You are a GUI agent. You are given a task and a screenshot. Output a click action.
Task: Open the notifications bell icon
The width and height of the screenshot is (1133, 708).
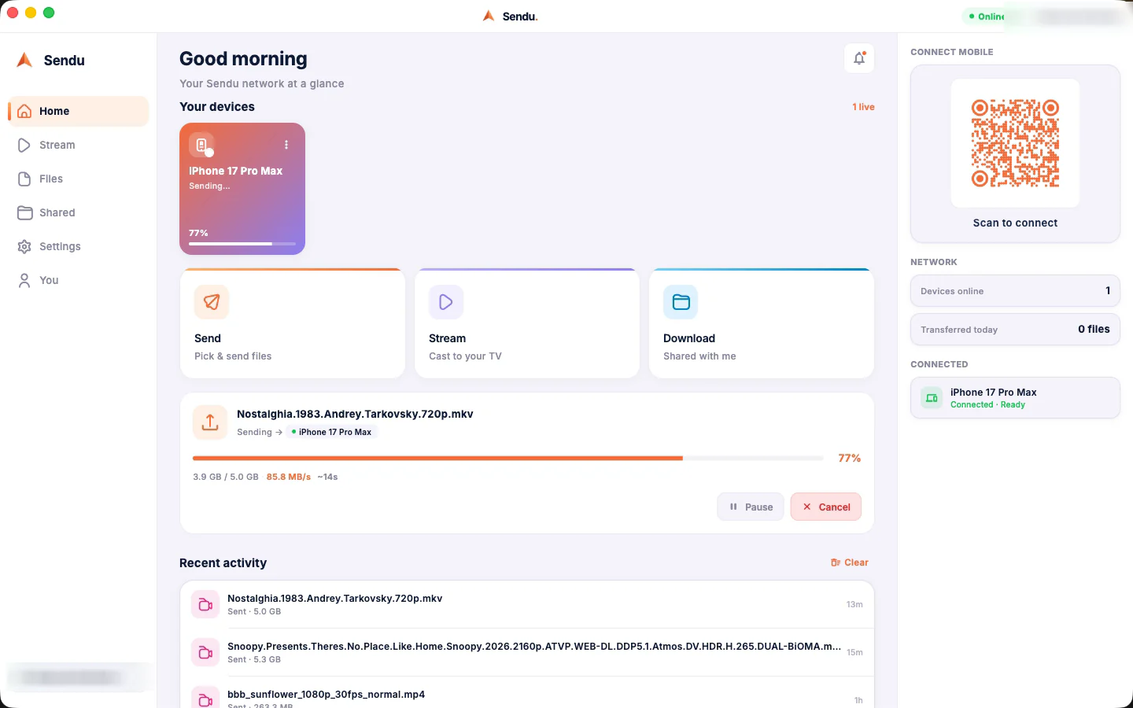pyautogui.click(x=859, y=58)
